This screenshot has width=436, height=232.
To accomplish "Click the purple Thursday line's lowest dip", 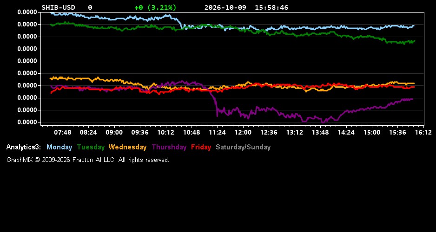I will [323, 122].
